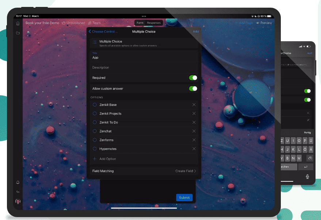The width and height of the screenshot is (321, 220).
Task: Tap the backspace key on the phone keyboard
Action: (310, 158)
